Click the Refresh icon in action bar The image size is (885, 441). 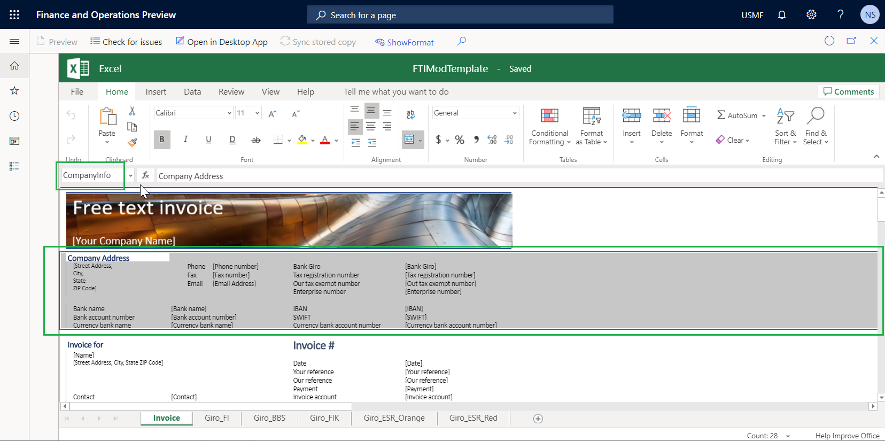pos(829,41)
